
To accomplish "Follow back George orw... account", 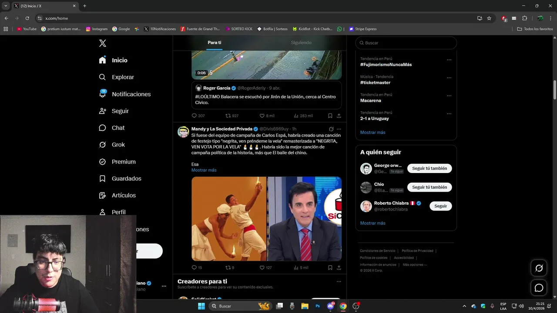I will click(x=429, y=168).
